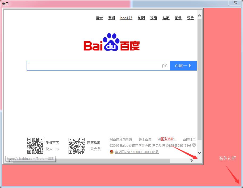Open the 百度推广 link
This screenshot has height=188, width=243.
[x=189, y=139]
